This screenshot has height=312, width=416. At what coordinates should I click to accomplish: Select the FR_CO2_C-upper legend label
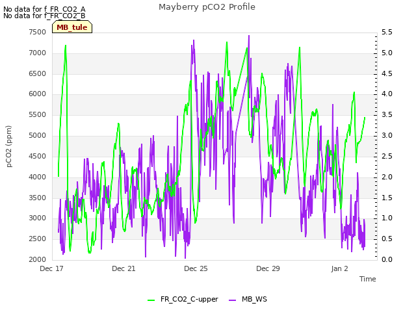[x=189, y=299]
